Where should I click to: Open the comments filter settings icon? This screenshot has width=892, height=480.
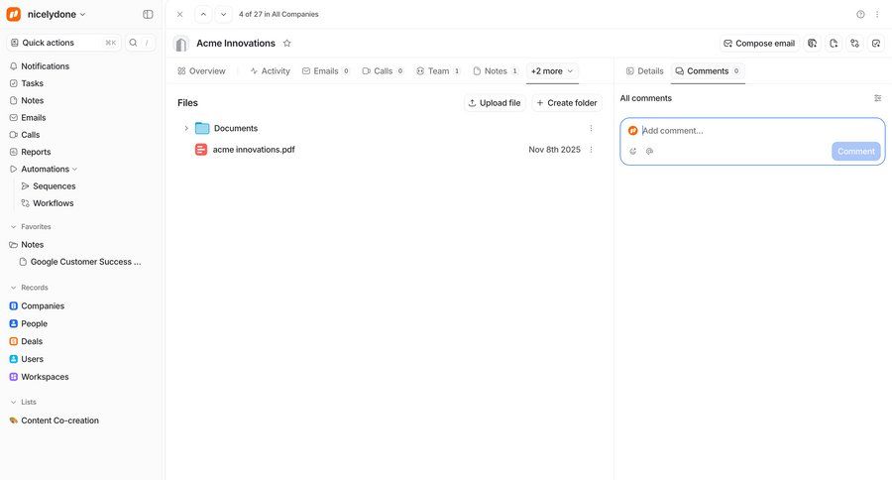click(878, 98)
